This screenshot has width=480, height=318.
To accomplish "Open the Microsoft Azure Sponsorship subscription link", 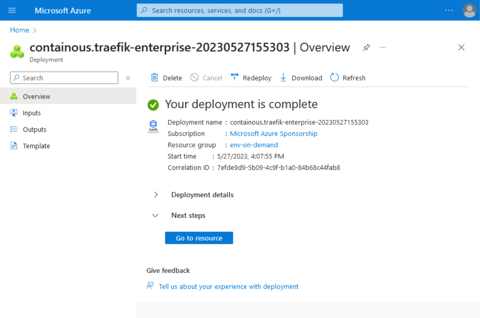I will click(273, 133).
